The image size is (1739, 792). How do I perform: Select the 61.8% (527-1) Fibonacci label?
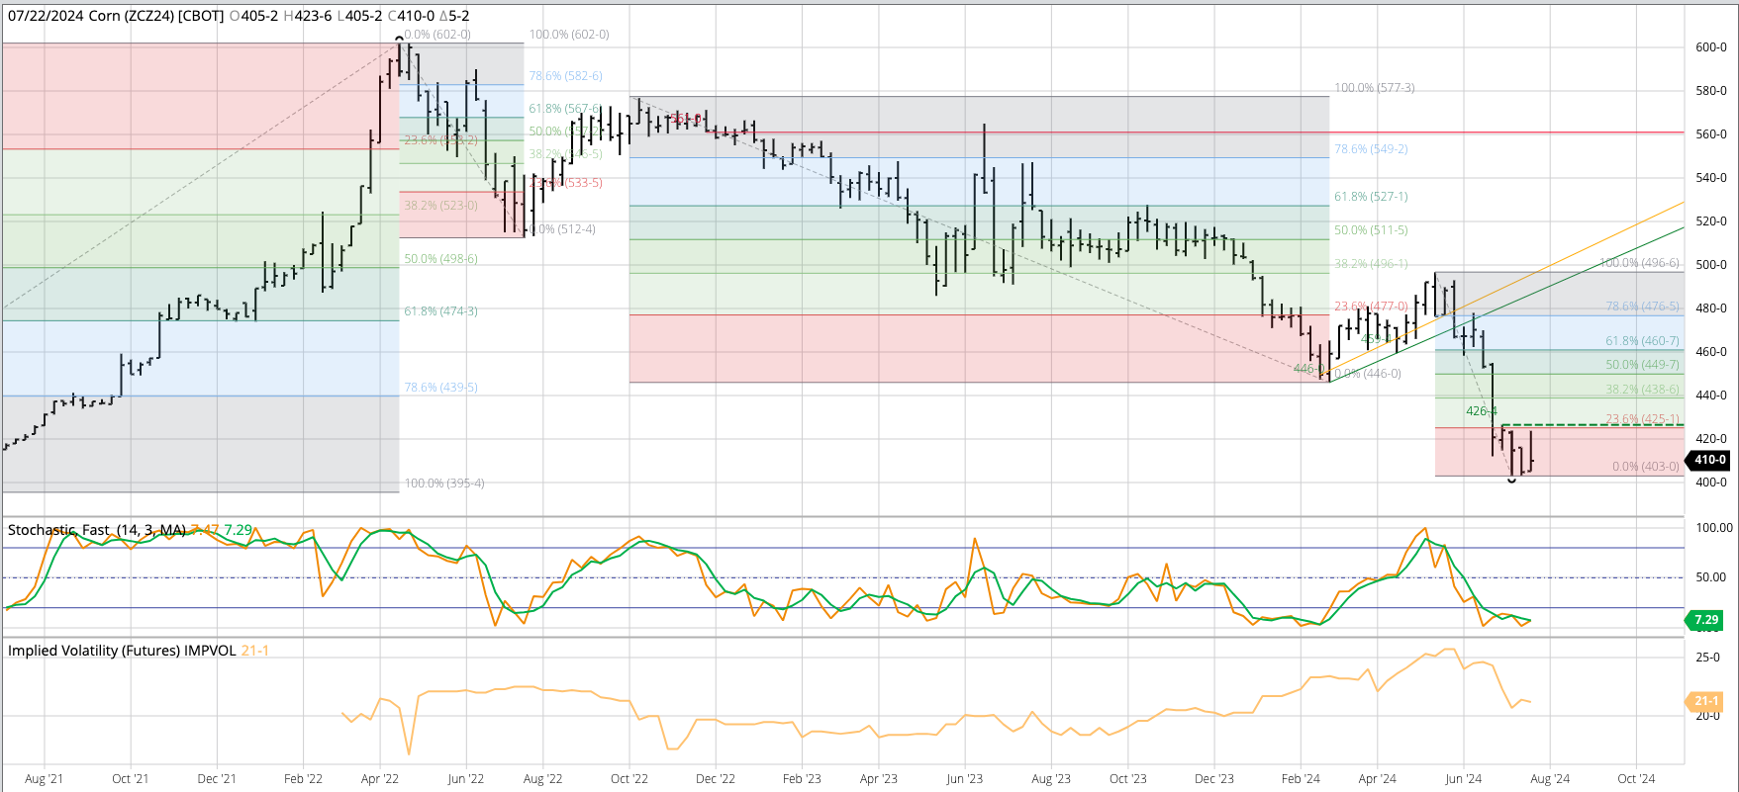click(1371, 197)
